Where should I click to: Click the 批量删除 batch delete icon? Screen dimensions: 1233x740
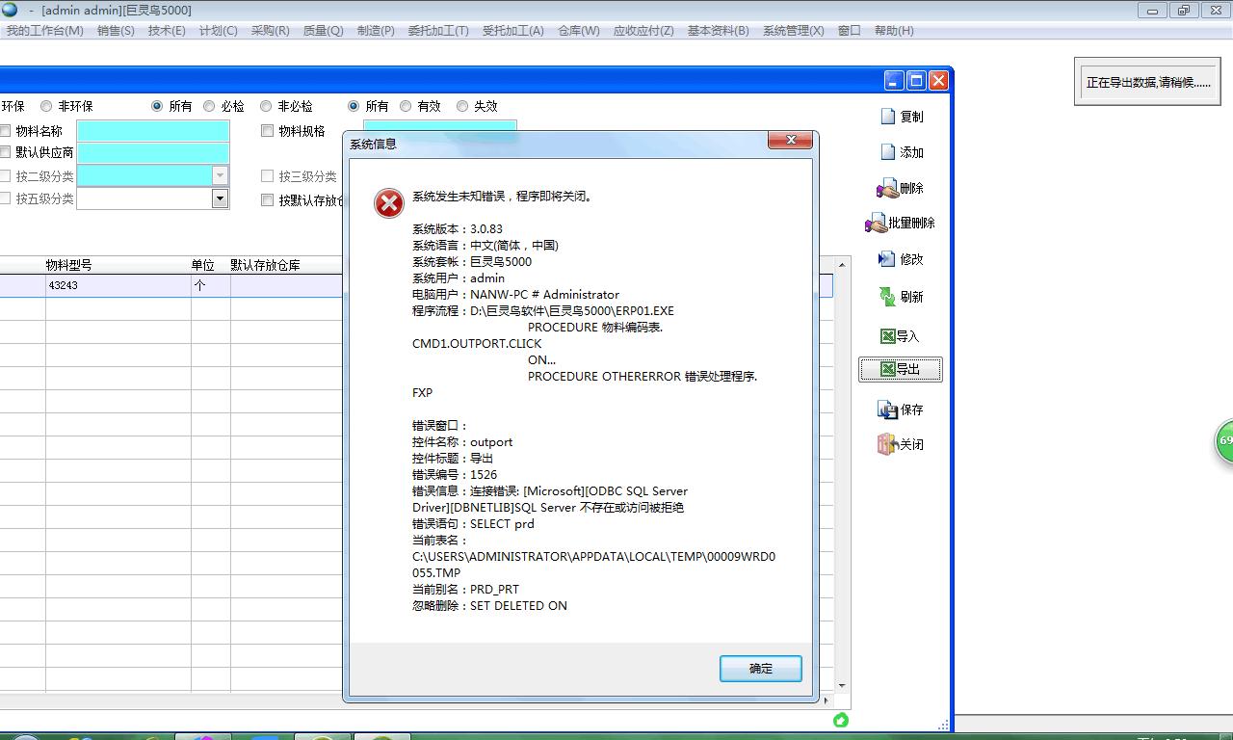876,224
